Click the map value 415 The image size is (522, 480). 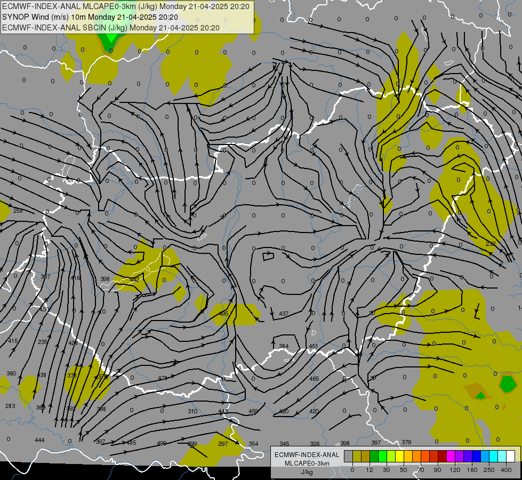(13, 341)
